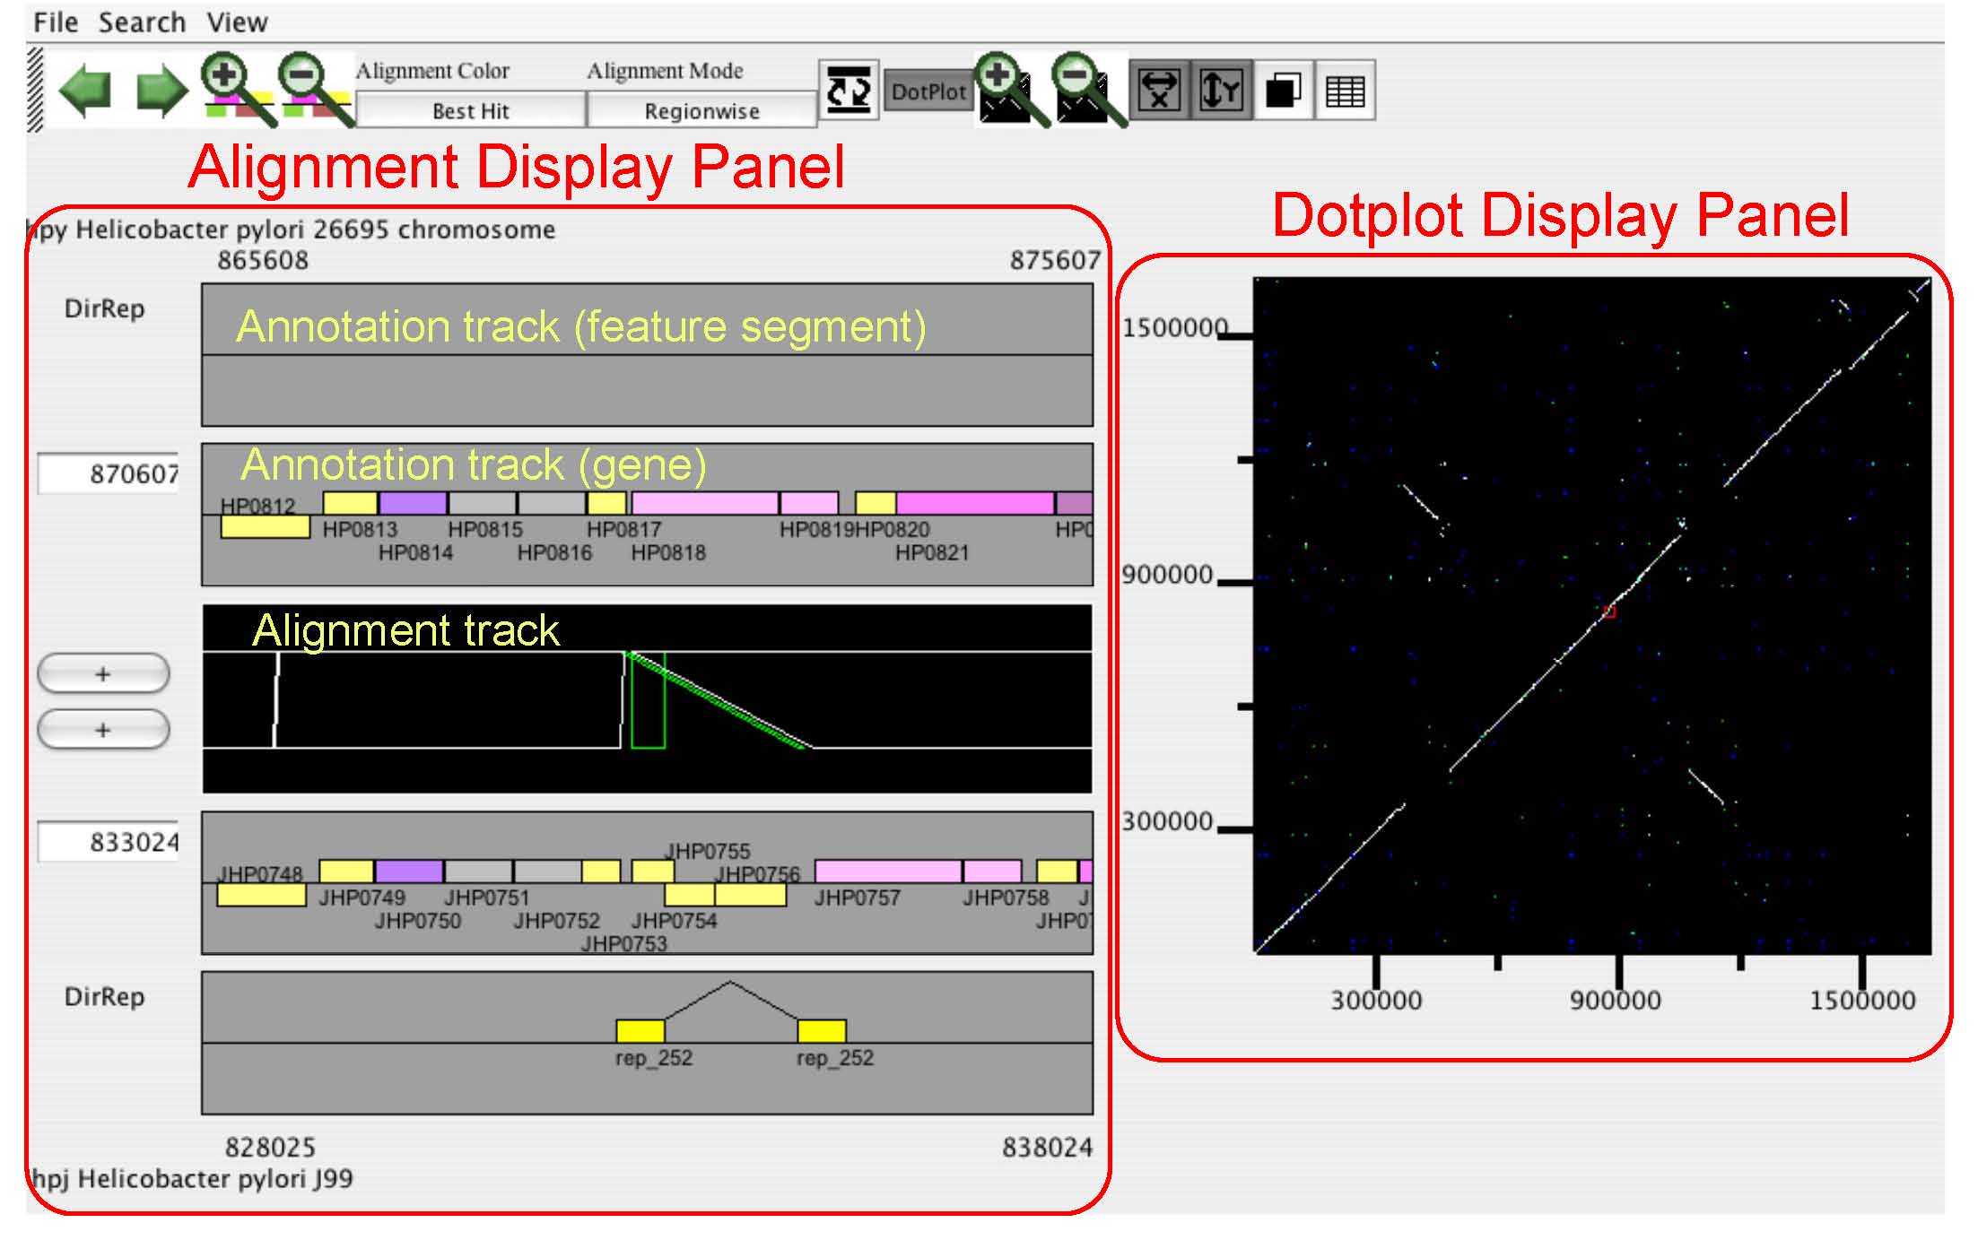Viewport: 1978px width, 1240px height.
Task: Click the reverse-complement flip icon
Action: coord(848,90)
